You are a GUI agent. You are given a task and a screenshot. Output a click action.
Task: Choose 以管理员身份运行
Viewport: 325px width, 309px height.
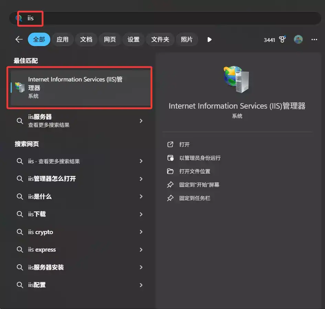[200, 158]
